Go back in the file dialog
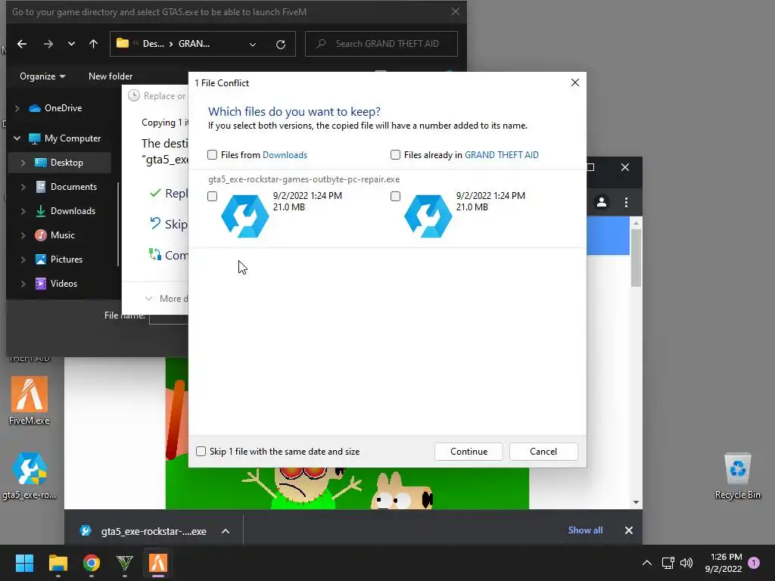Image resolution: width=775 pixels, height=581 pixels. tap(22, 44)
